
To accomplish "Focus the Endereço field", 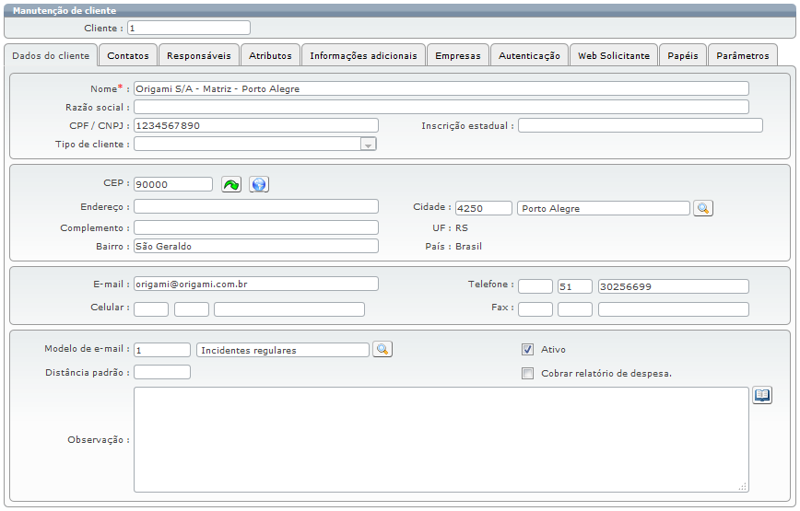I will coord(256,206).
